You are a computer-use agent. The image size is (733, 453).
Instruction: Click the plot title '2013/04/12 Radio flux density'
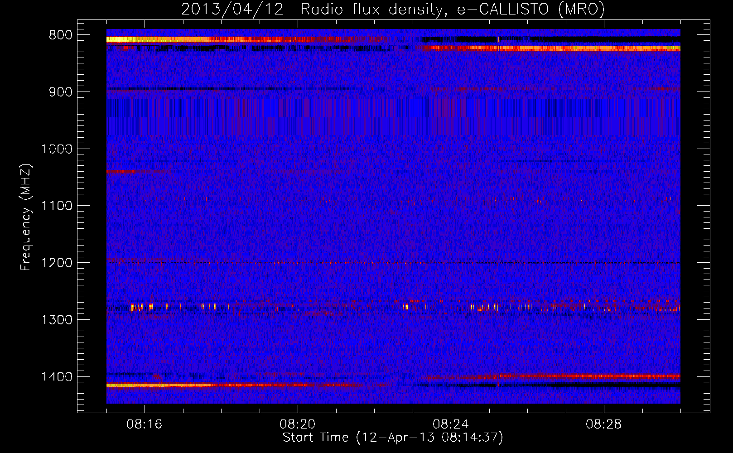pyautogui.click(x=393, y=9)
